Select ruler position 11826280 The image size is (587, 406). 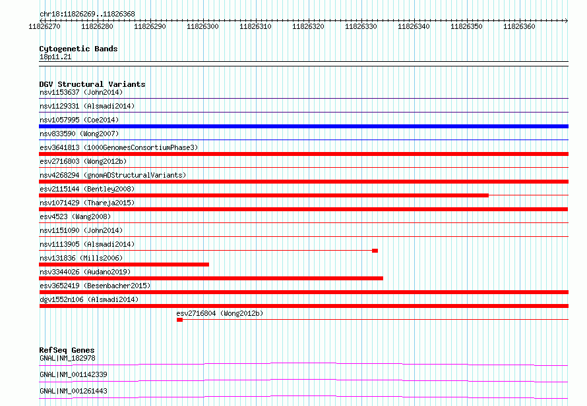(x=97, y=26)
